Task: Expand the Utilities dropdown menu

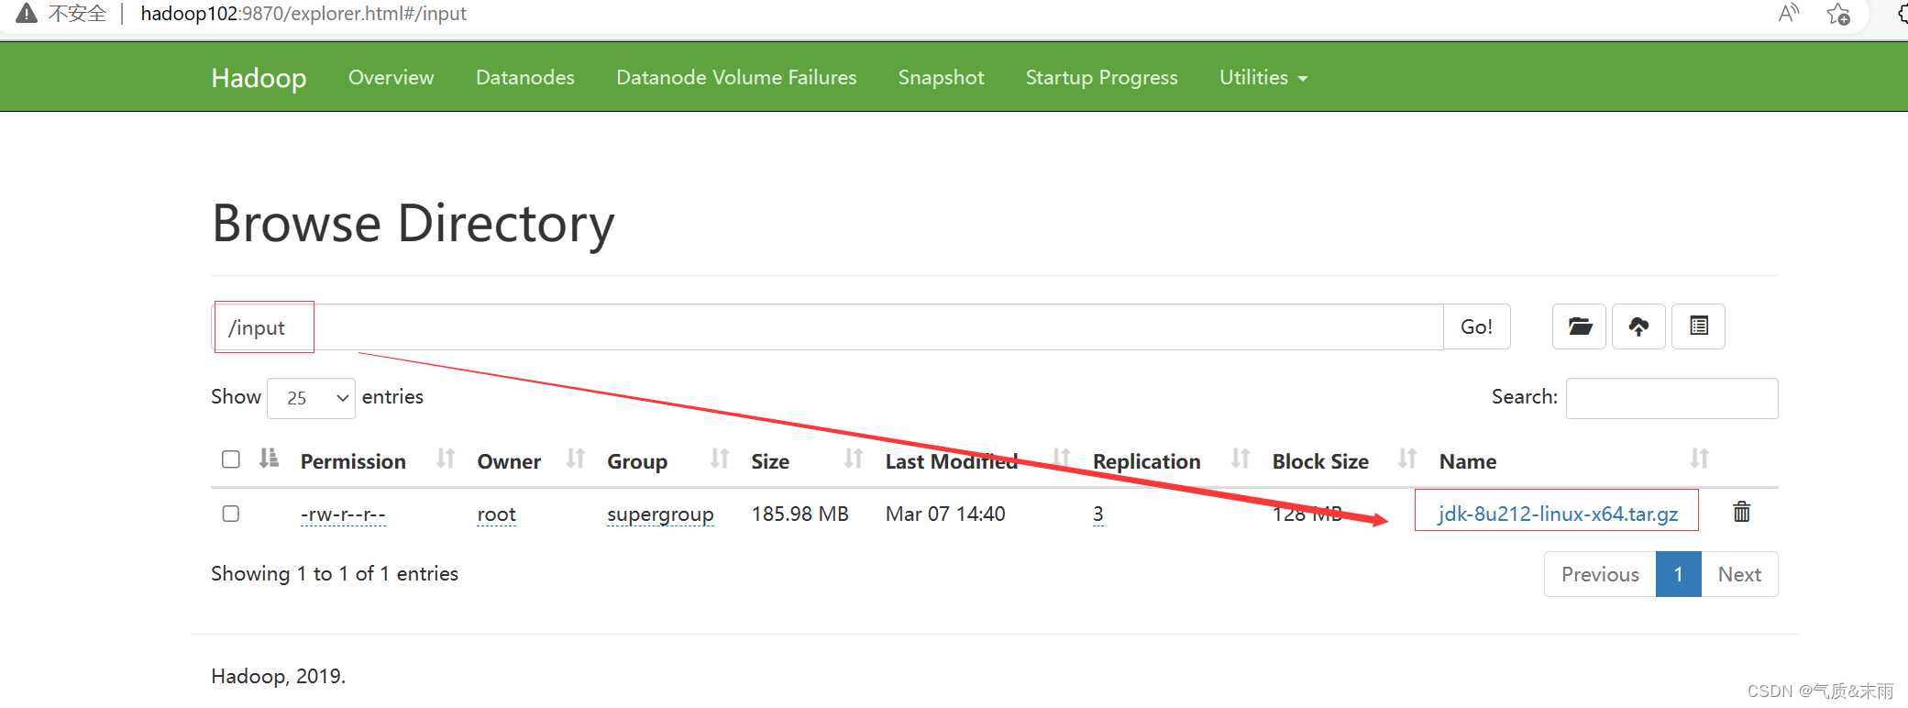Action: point(1263,78)
